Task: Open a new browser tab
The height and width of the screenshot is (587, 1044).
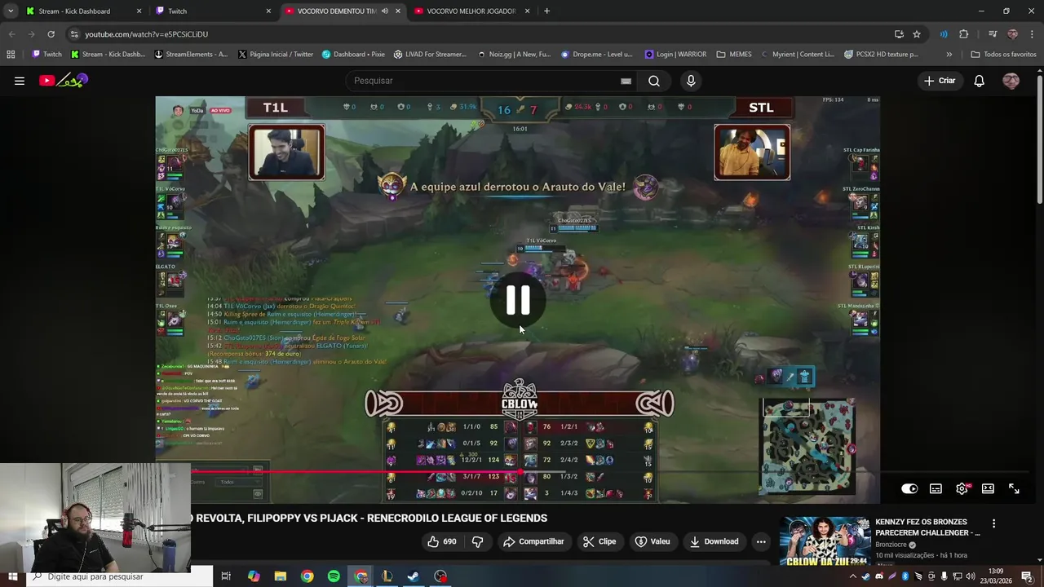Action: (546, 11)
